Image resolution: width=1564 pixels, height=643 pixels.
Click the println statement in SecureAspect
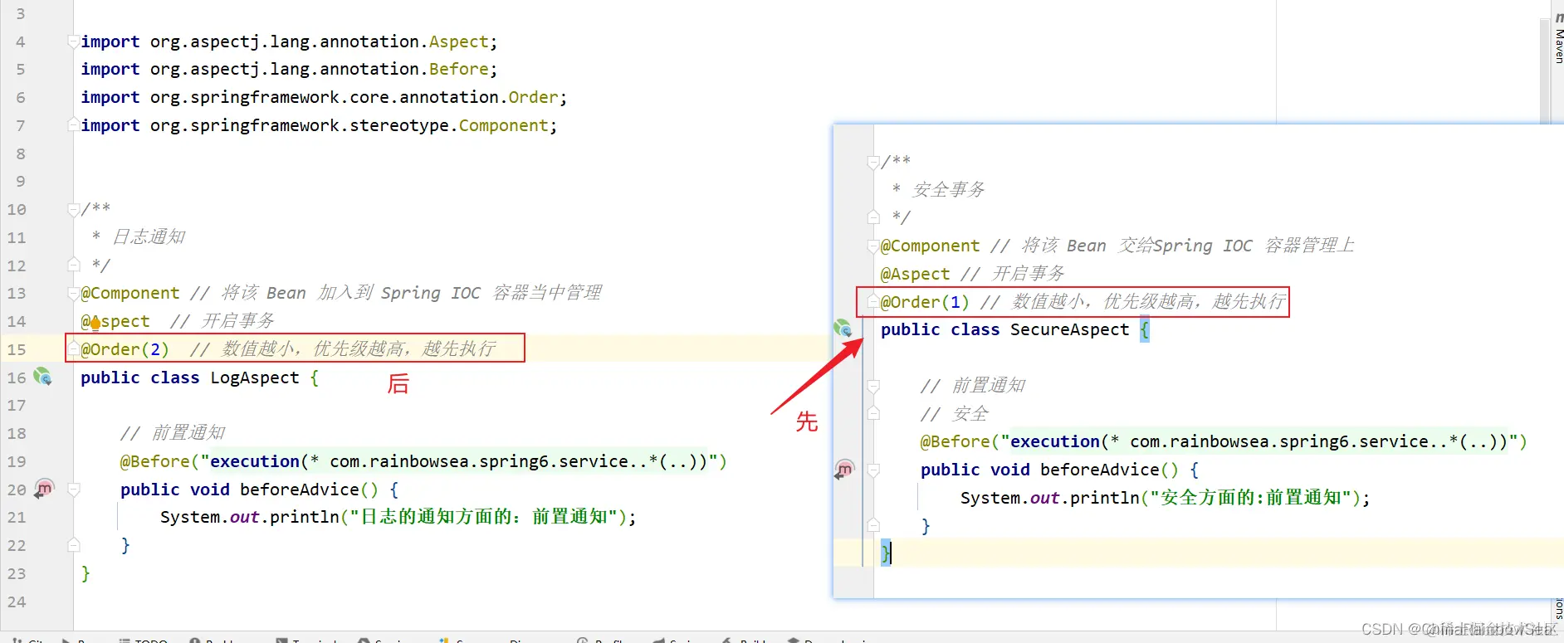coord(1165,498)
